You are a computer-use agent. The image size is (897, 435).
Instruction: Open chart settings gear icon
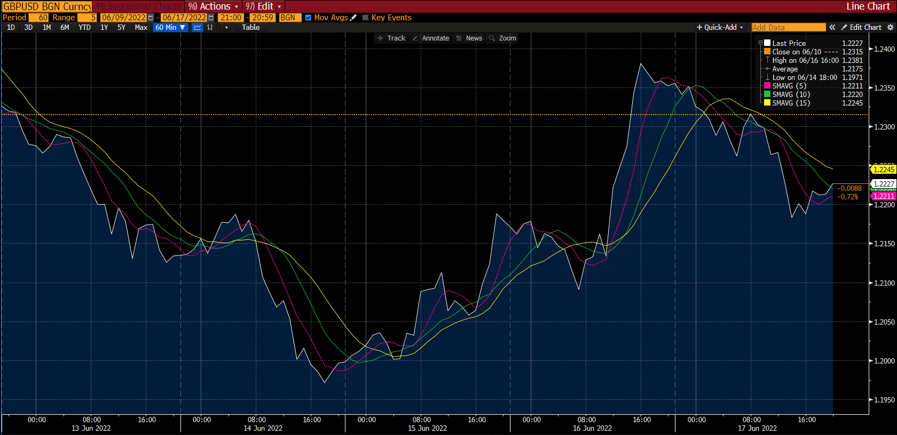pos(890,27)
